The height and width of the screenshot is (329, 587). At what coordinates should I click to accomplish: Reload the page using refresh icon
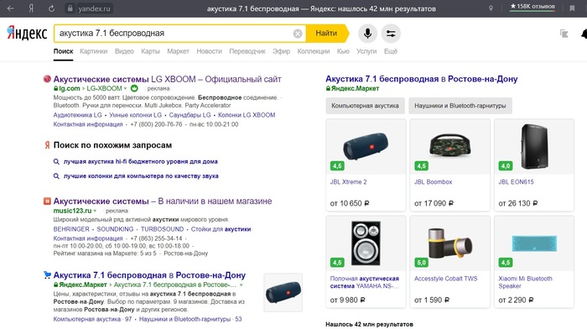(51, 8)
